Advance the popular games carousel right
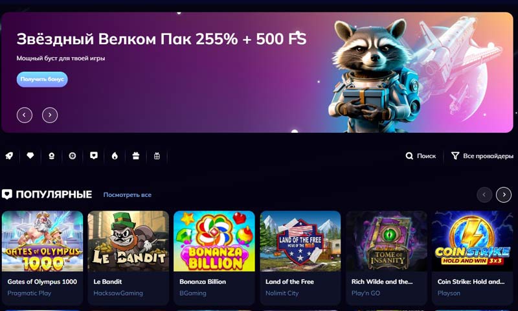The height and width of the screenshot is (311, 518). (x=504, y=194)
